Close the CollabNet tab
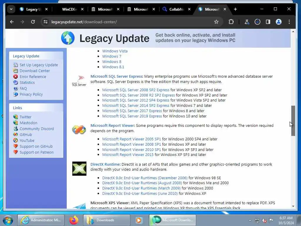 [x=189, y=9]
